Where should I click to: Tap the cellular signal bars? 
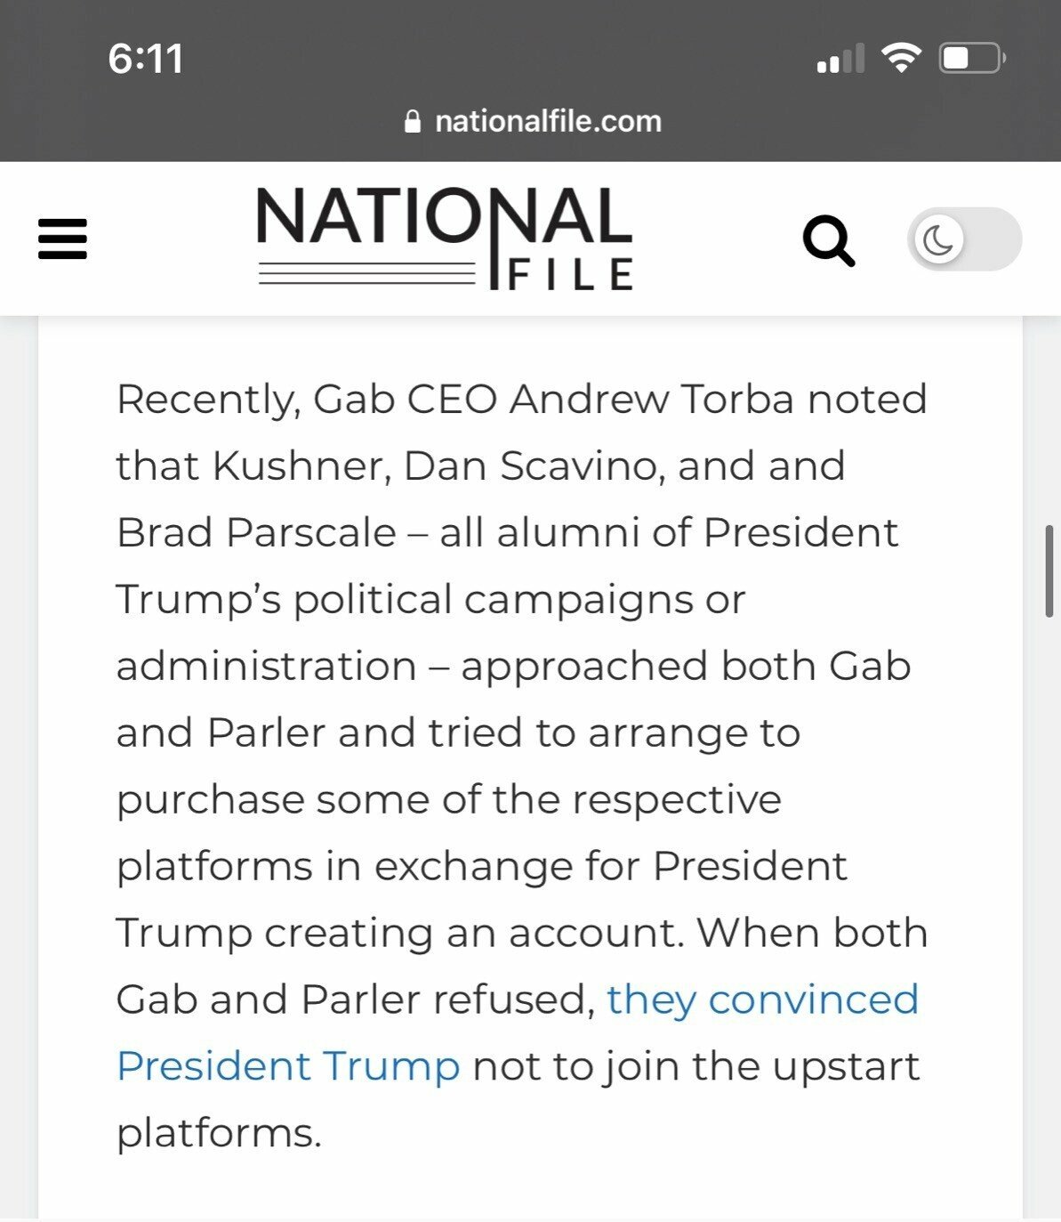click(840, 60)
